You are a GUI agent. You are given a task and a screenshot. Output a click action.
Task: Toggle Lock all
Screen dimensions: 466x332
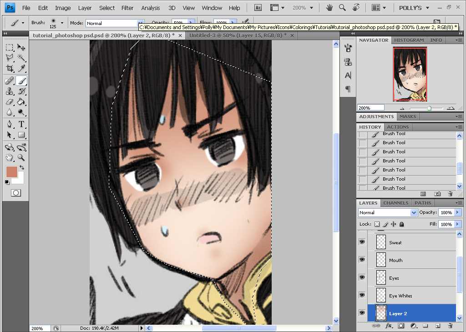coord(401,224)
